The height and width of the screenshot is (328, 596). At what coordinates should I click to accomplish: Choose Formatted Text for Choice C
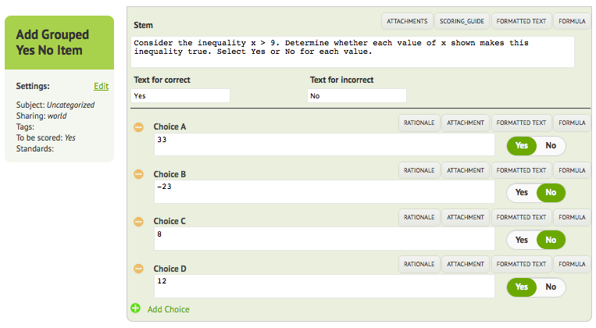tap(521, 217)
